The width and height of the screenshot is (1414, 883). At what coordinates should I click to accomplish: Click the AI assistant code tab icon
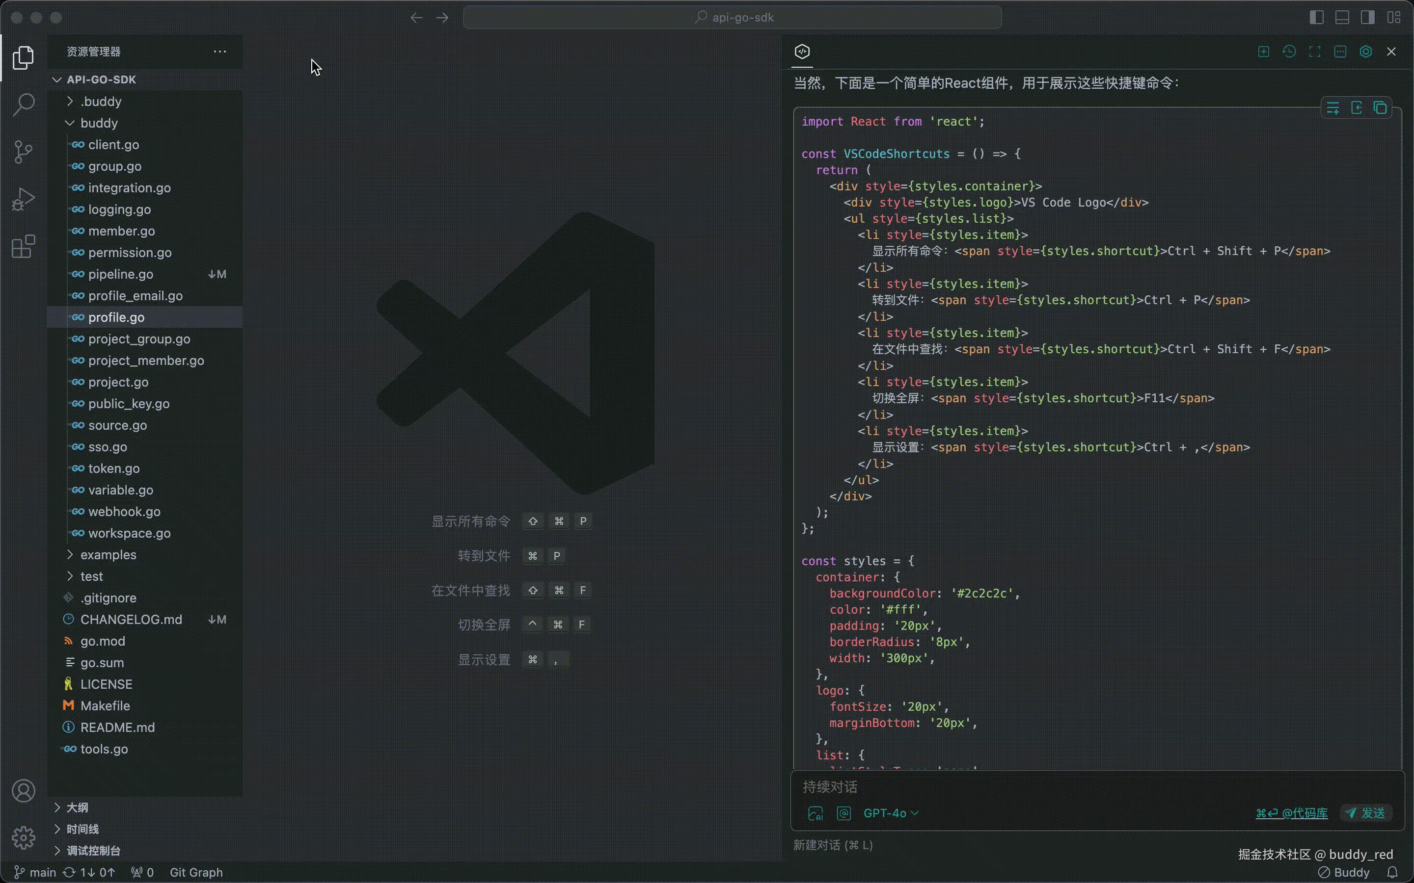pos(802,52)
